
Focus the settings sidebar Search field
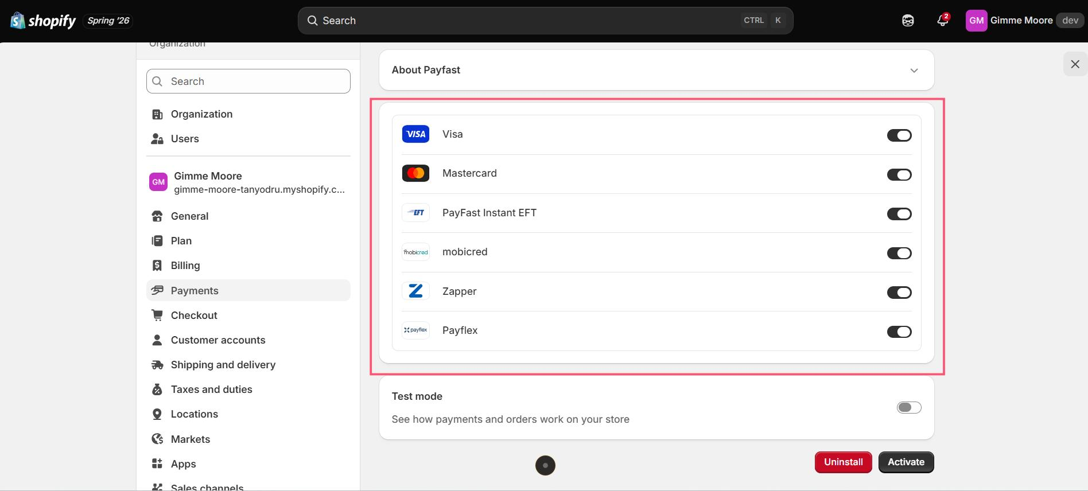248,81
